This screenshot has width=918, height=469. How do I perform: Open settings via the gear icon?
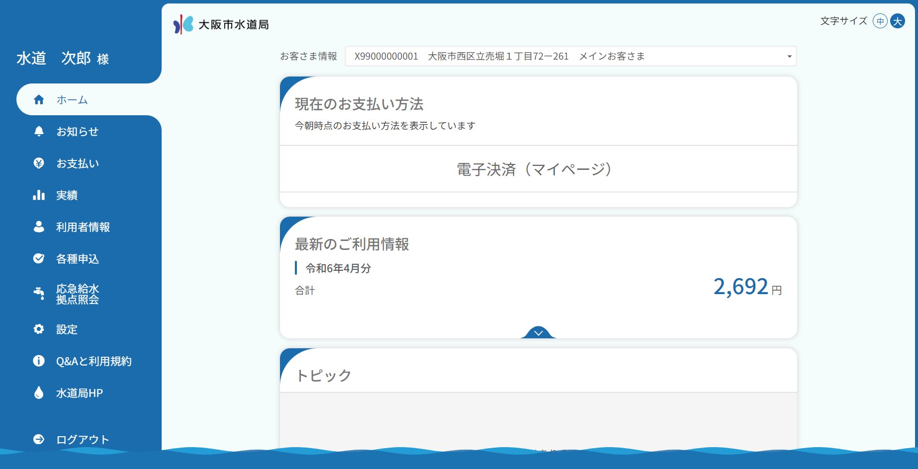pos(39,329)
